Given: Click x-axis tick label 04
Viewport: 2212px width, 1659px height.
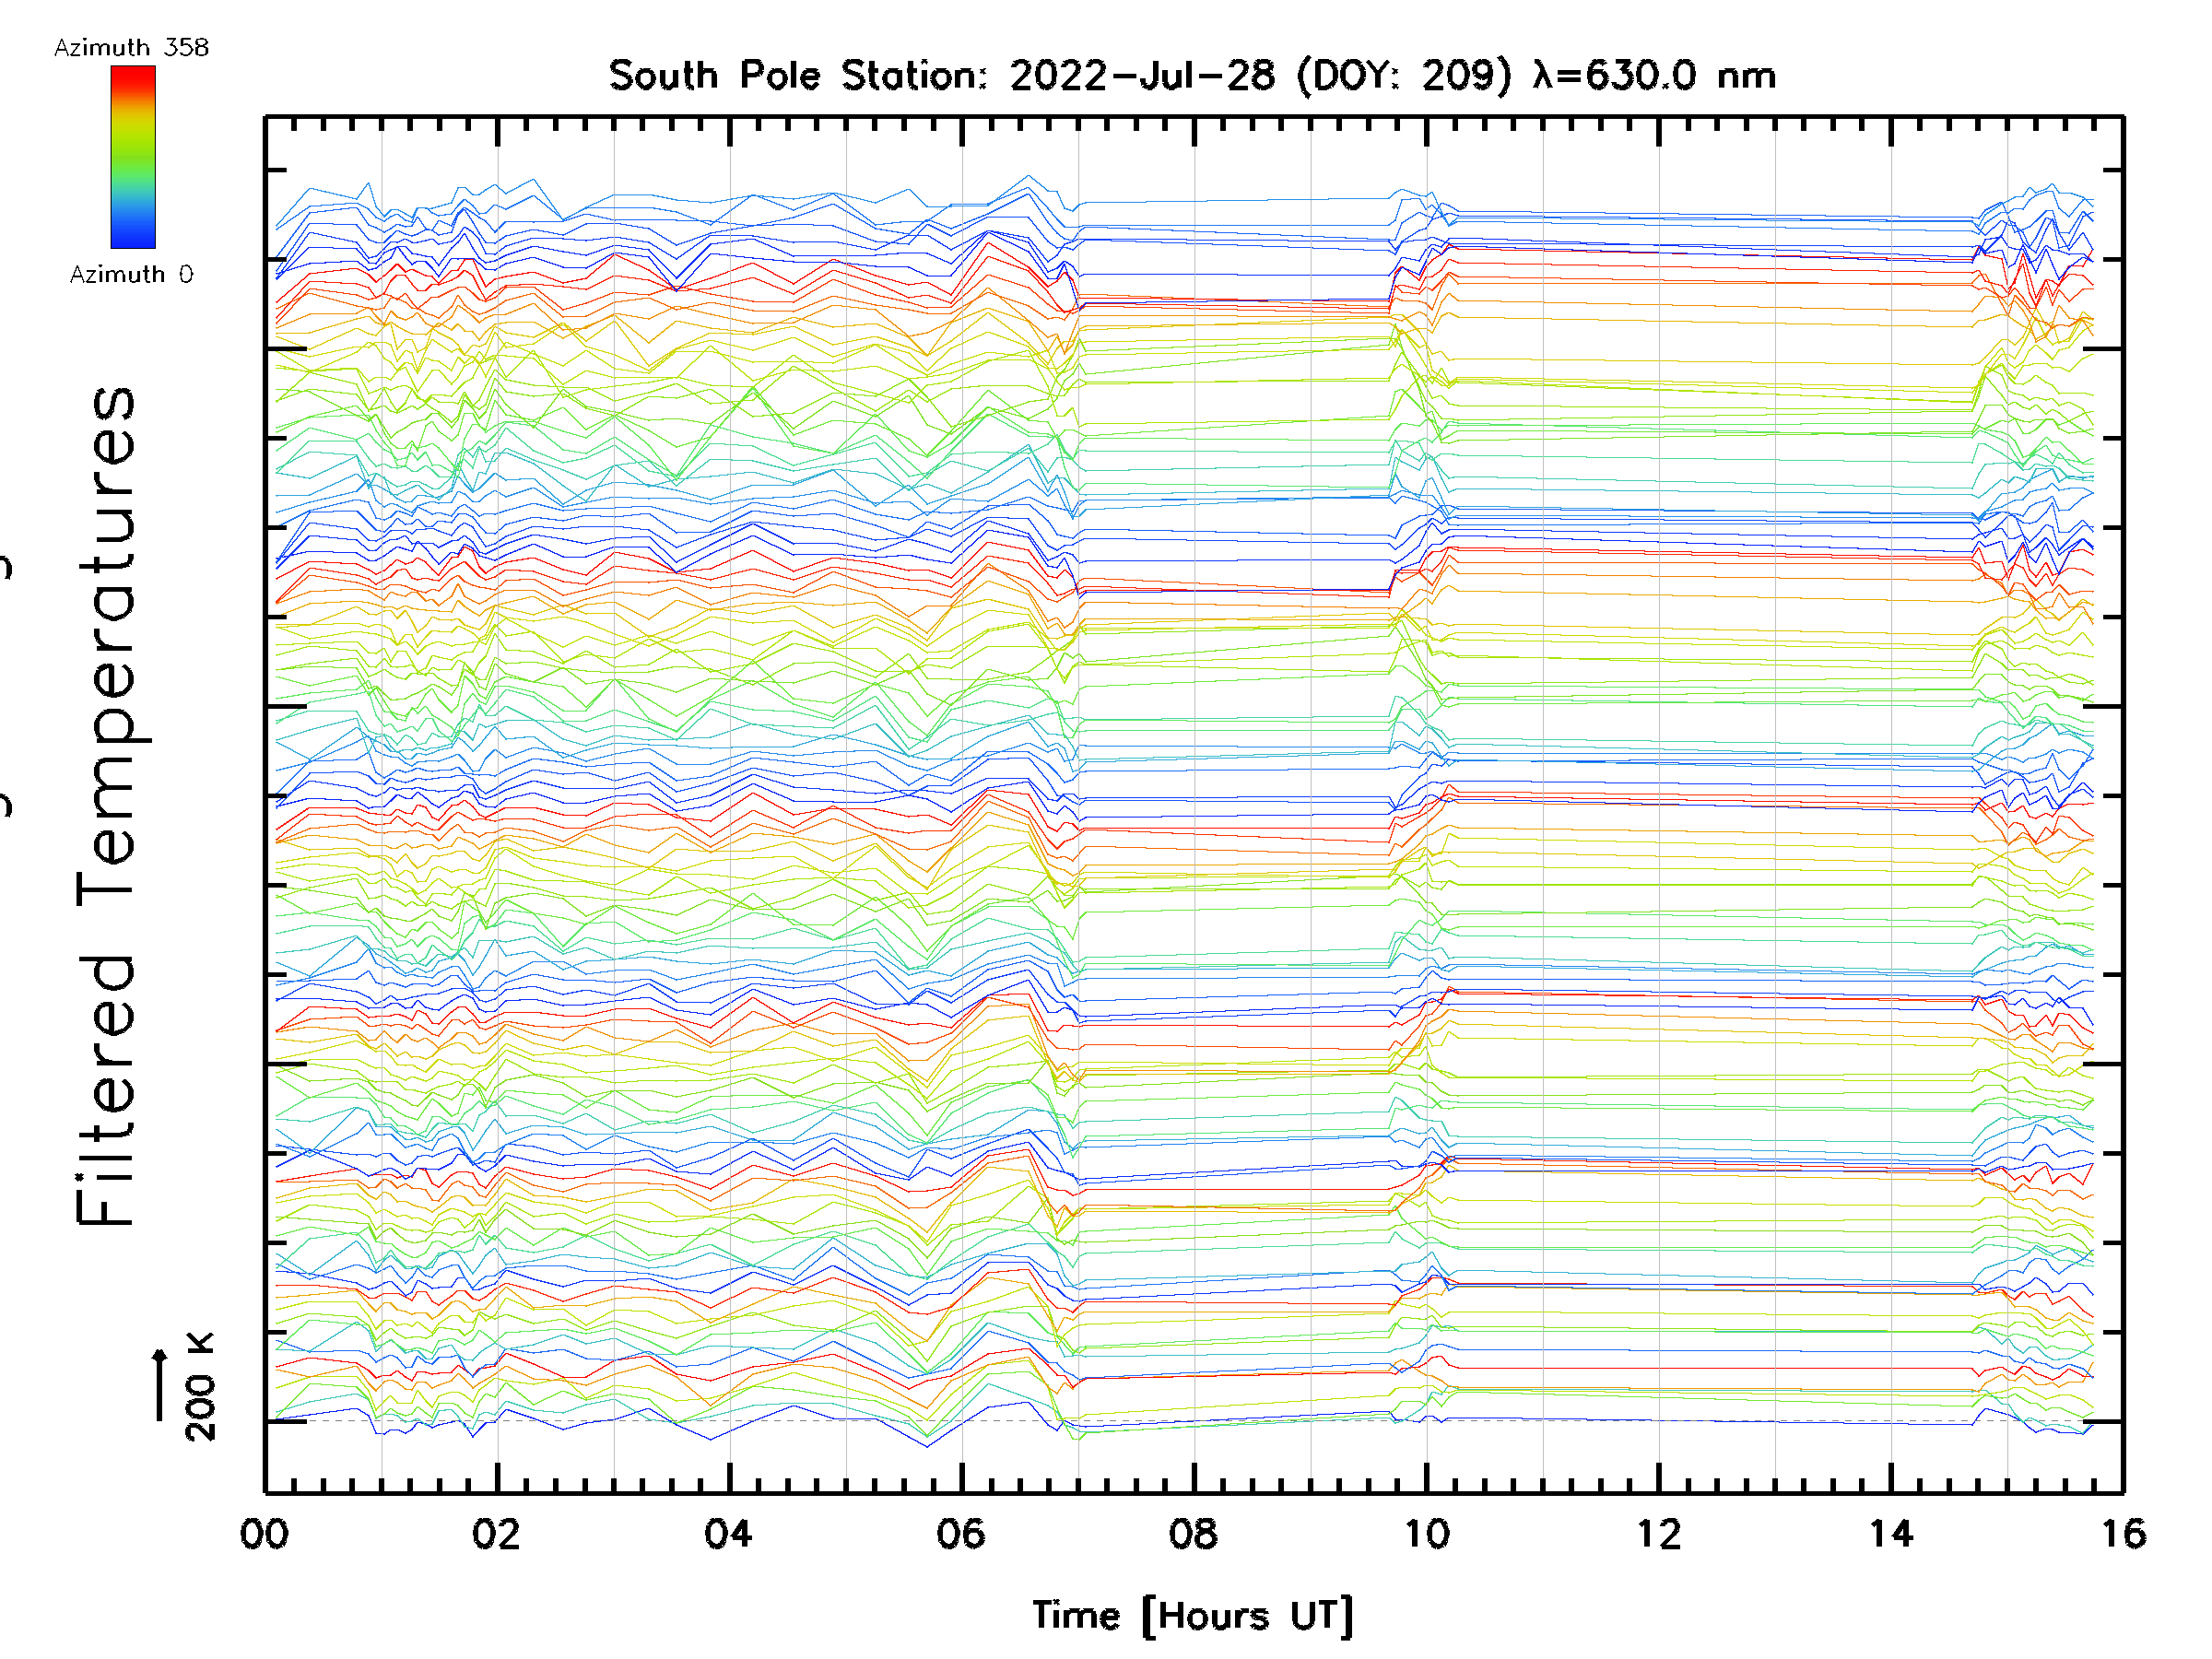Looking at the screenshot, I should point(728,1534).
